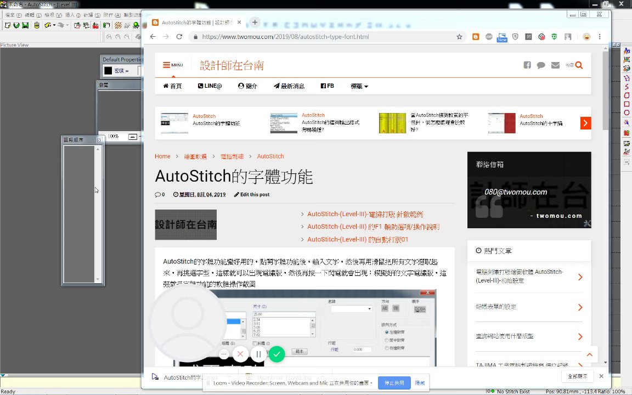The height and width of the screenshot is (395, 632).
Task: Open 編輯 (E) menu in AutoStitch
Action: point(33,15)
